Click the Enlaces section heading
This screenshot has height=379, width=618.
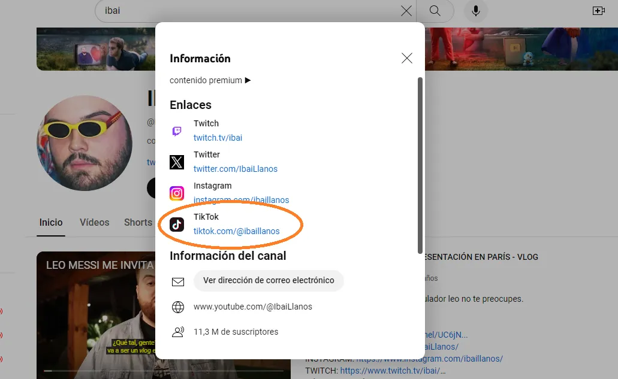[x=191, y=105]
